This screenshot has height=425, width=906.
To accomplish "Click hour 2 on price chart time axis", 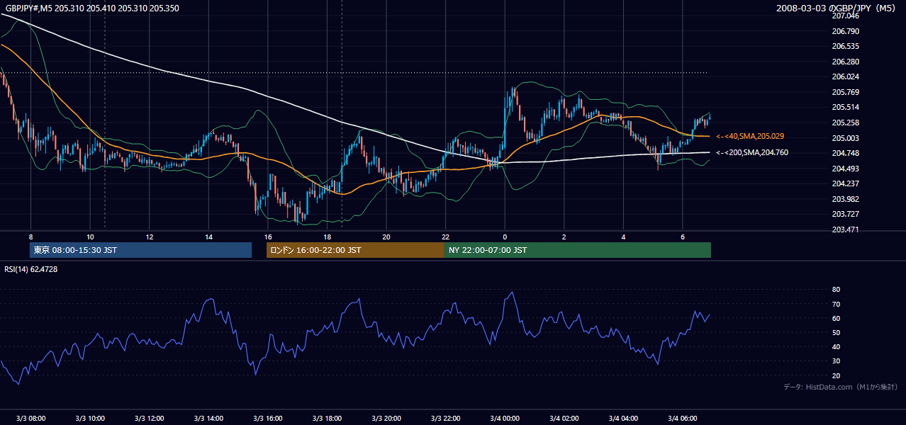I will [564, 237].
